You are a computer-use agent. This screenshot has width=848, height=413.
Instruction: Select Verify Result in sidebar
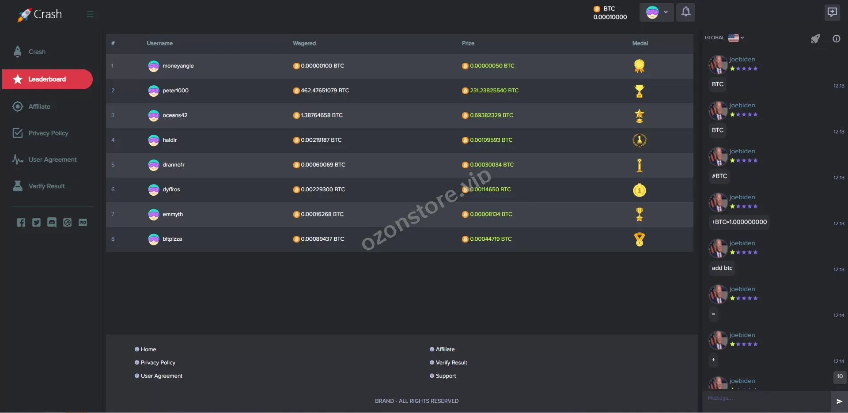(46, 186)
